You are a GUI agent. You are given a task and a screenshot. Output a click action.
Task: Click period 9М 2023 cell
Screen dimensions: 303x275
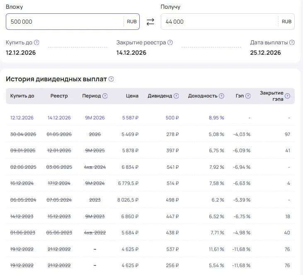tap(95, 217)
